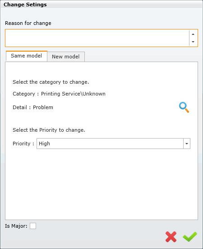This screenshot has height=249, width=203.
Task: Click the Detail : Problem text
Action: pos(33,107)
